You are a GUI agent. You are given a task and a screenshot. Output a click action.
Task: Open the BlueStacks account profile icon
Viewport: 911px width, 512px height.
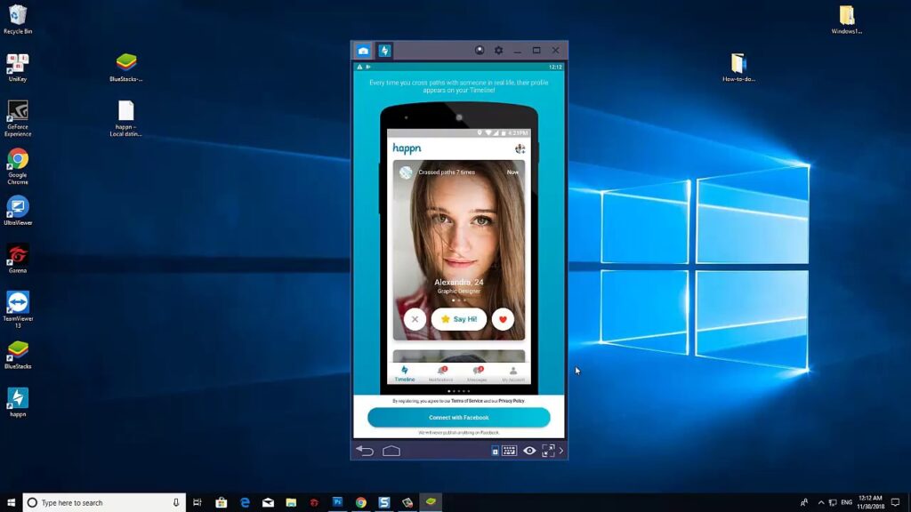pos(480,51)
